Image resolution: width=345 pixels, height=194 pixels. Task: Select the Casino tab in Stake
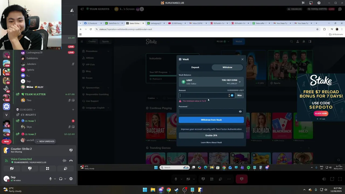click(x=92, y=41)
